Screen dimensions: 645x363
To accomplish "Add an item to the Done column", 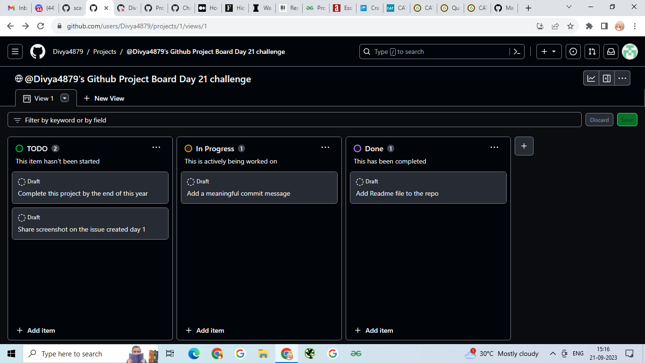I will coord(374,330).
